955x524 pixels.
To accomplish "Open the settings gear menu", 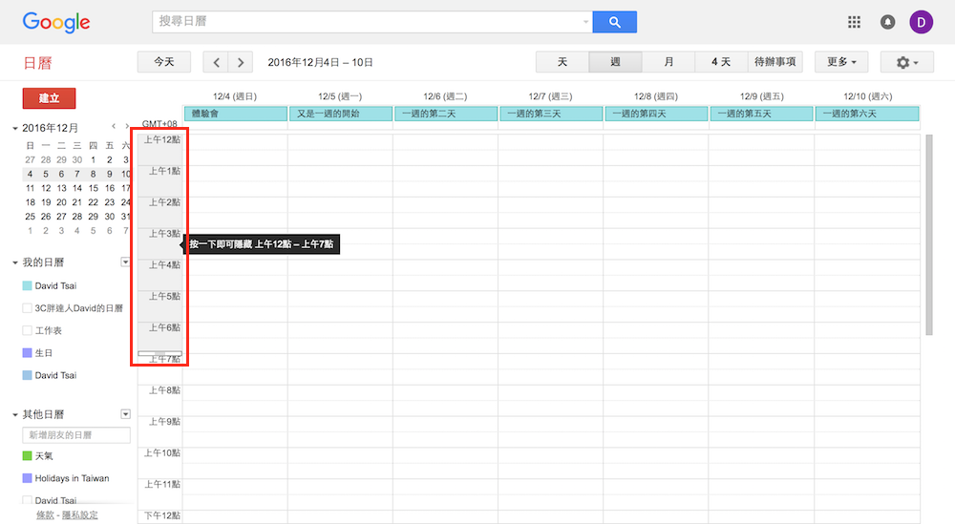I will 907,62.
